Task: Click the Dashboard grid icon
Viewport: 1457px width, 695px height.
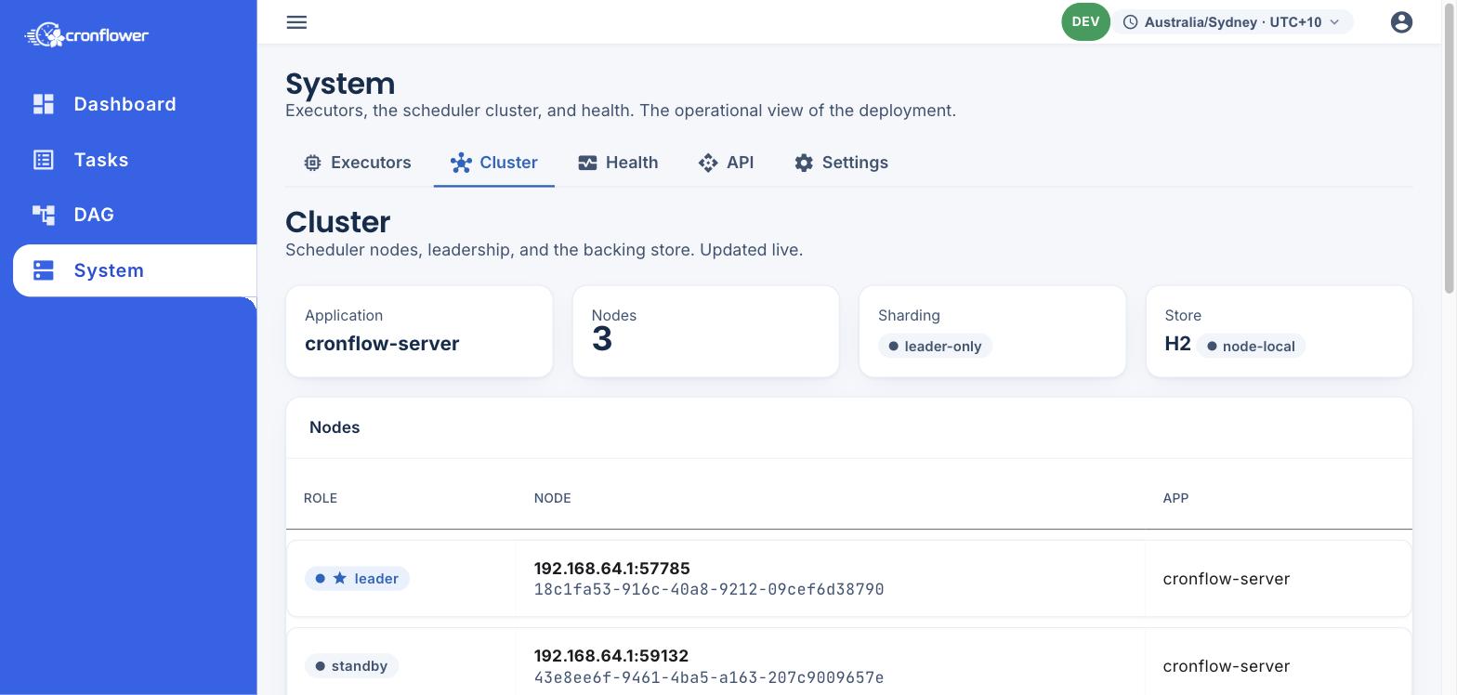Action: pos(44,104)
